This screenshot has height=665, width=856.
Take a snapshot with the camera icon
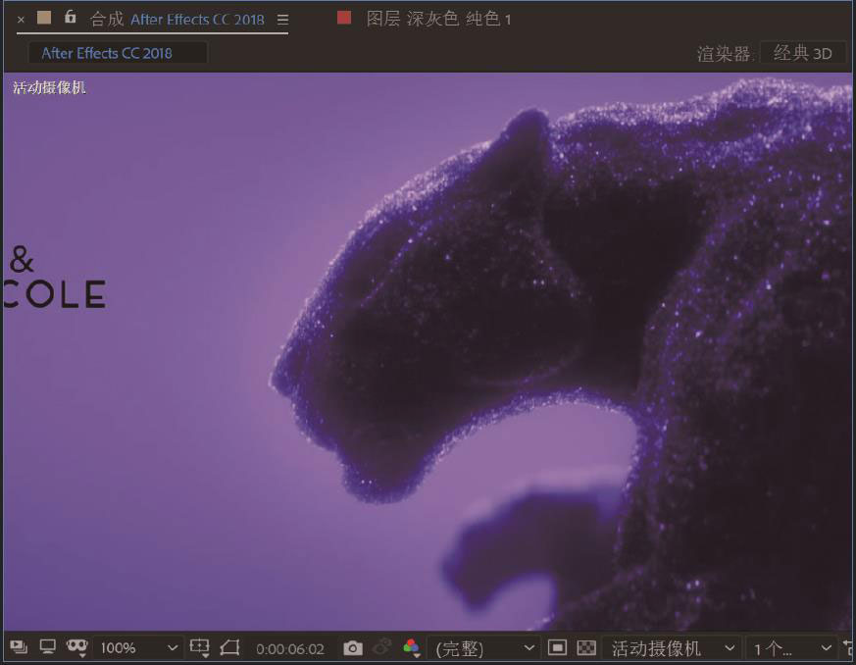coord(353,648)
